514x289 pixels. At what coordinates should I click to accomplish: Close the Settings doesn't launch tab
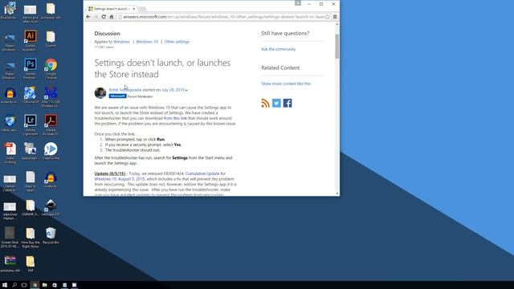click(134, 9)
